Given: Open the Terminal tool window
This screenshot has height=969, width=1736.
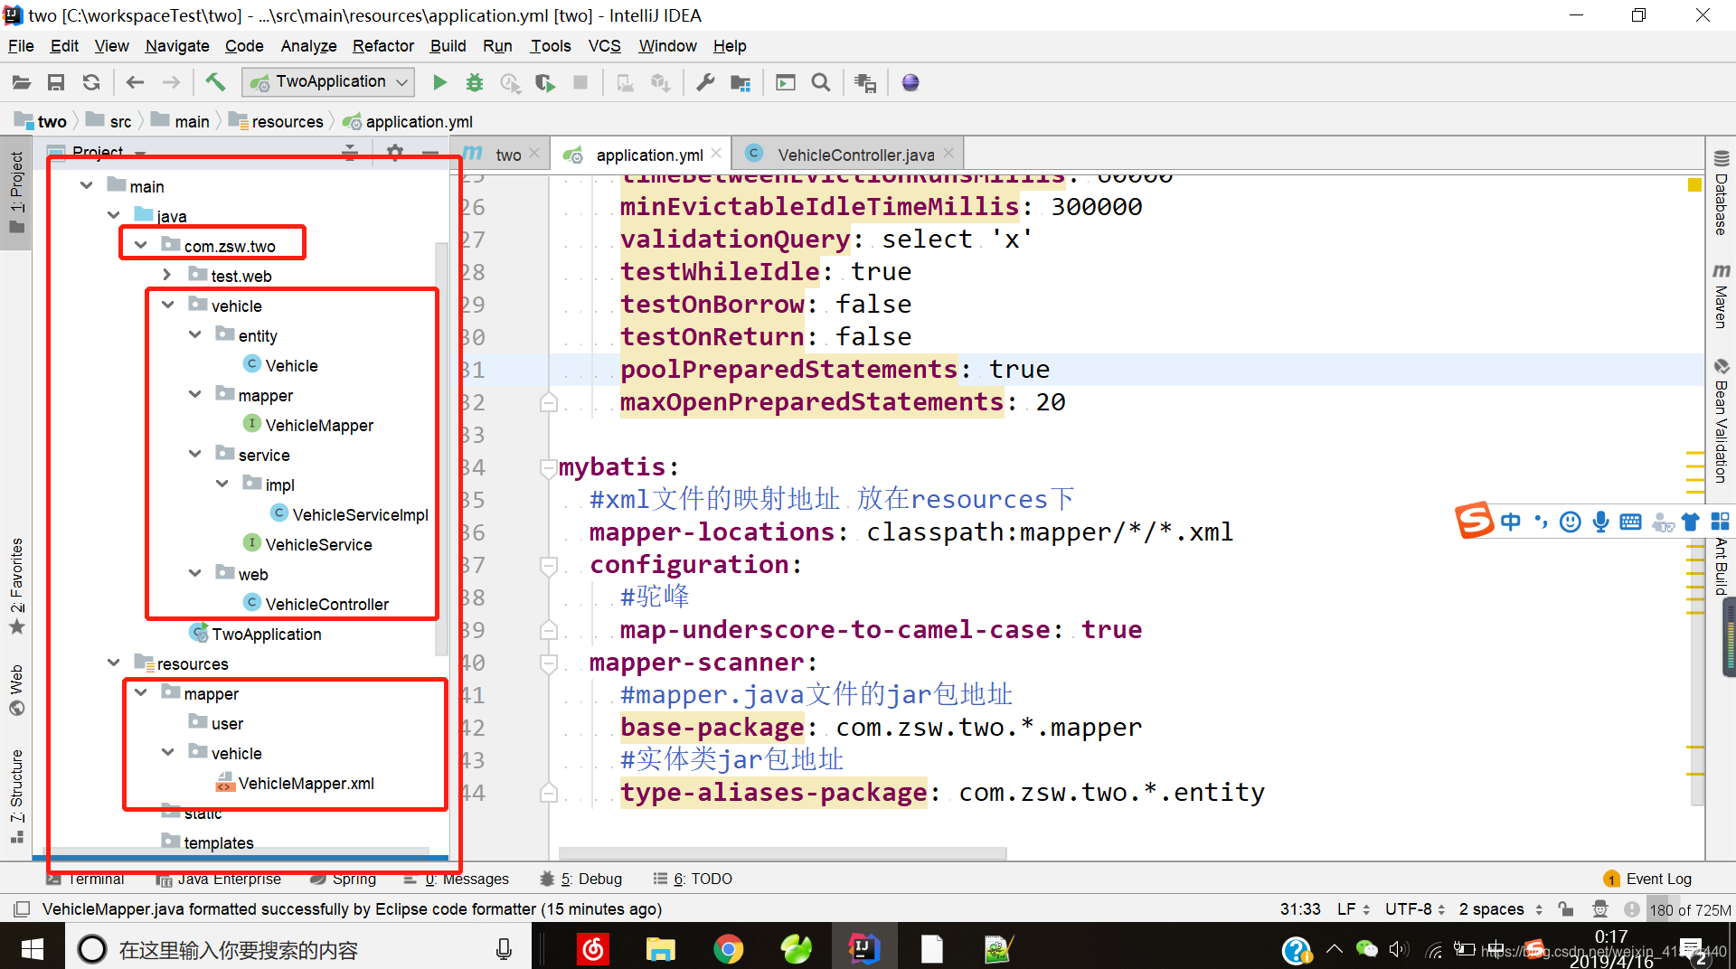Looking at the screenshot, I should (x=87, y=879).
